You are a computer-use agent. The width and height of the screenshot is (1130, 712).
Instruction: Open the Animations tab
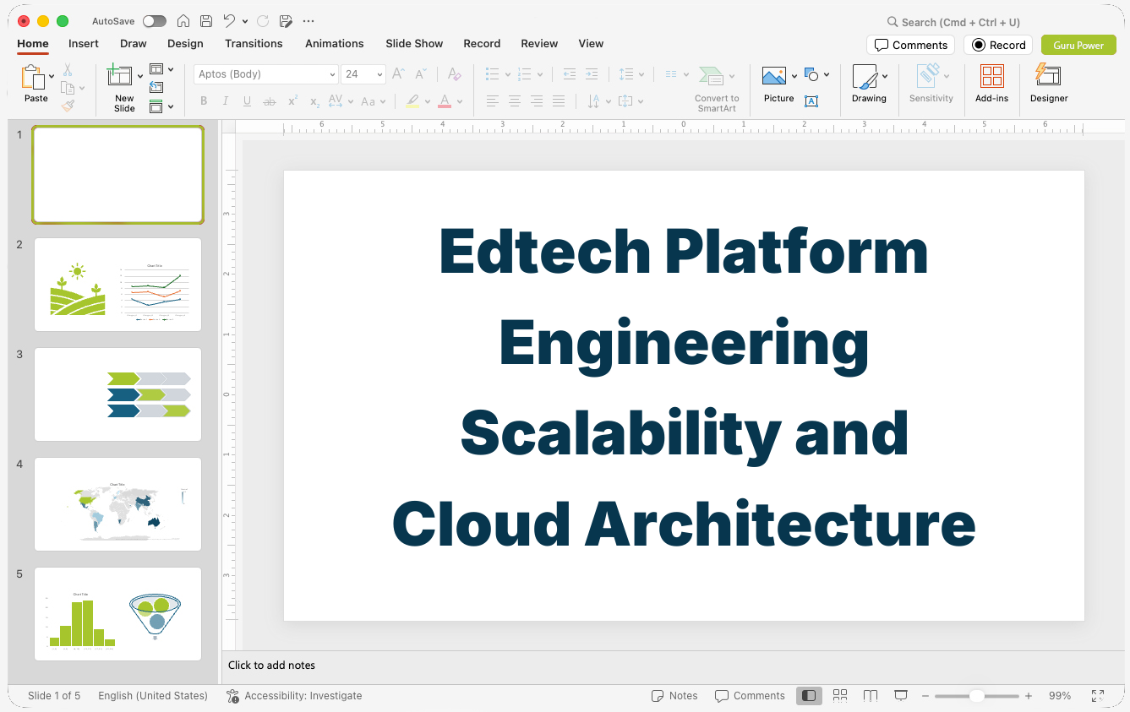[x=335, y=44]
